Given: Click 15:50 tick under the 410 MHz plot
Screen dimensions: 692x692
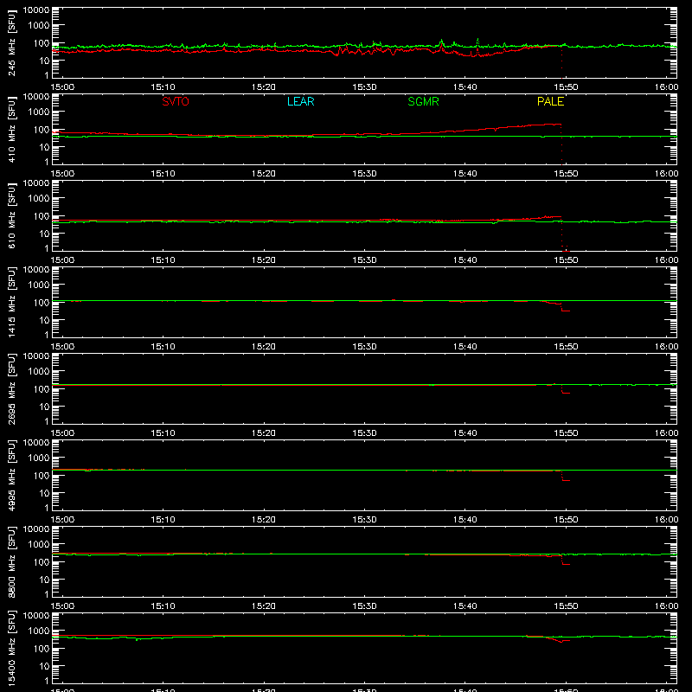Looking at the screenshot, I should click(x=566, y=174).
